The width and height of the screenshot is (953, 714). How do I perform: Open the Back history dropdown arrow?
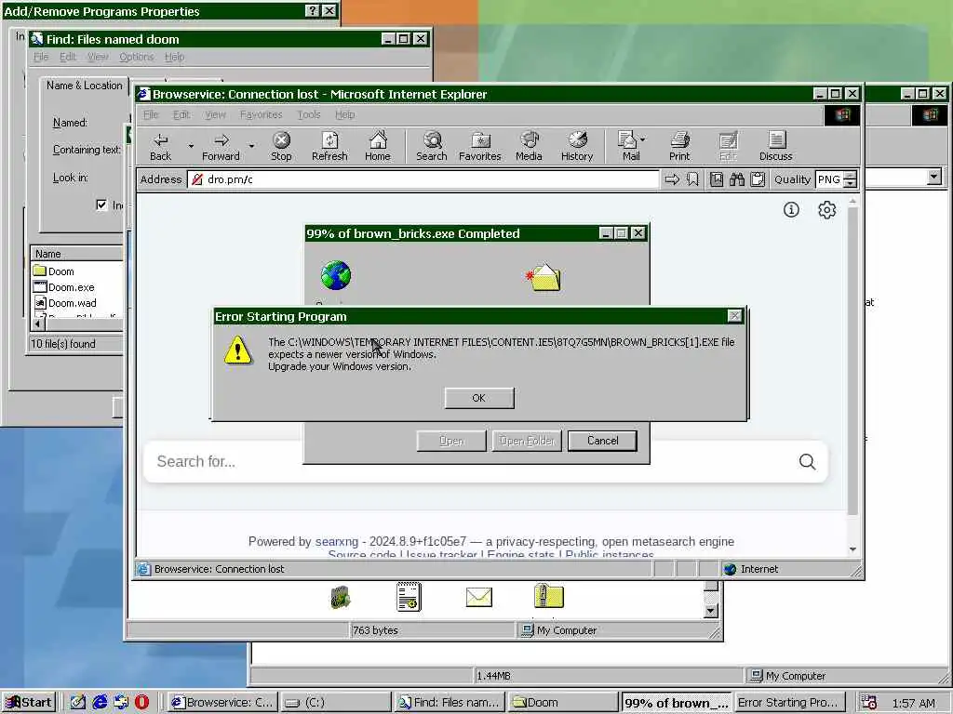click(x=191, y=146)
